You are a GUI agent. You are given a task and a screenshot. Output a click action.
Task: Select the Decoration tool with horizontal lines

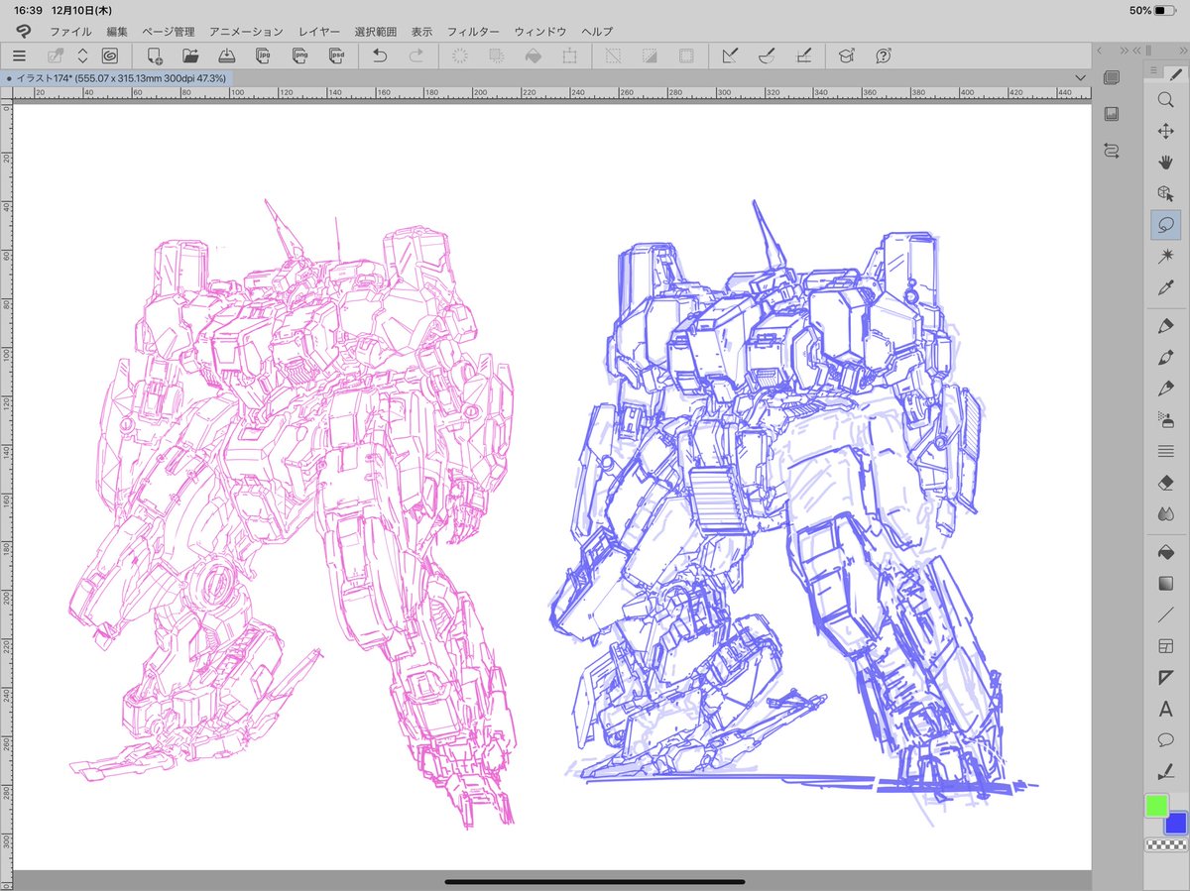(1165, 451)
